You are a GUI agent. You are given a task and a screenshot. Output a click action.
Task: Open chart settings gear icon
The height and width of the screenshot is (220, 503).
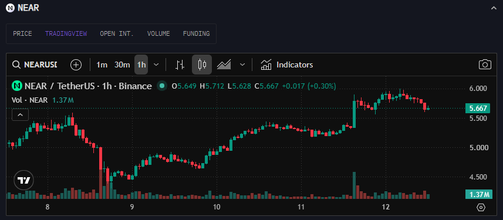pos(481,208)
